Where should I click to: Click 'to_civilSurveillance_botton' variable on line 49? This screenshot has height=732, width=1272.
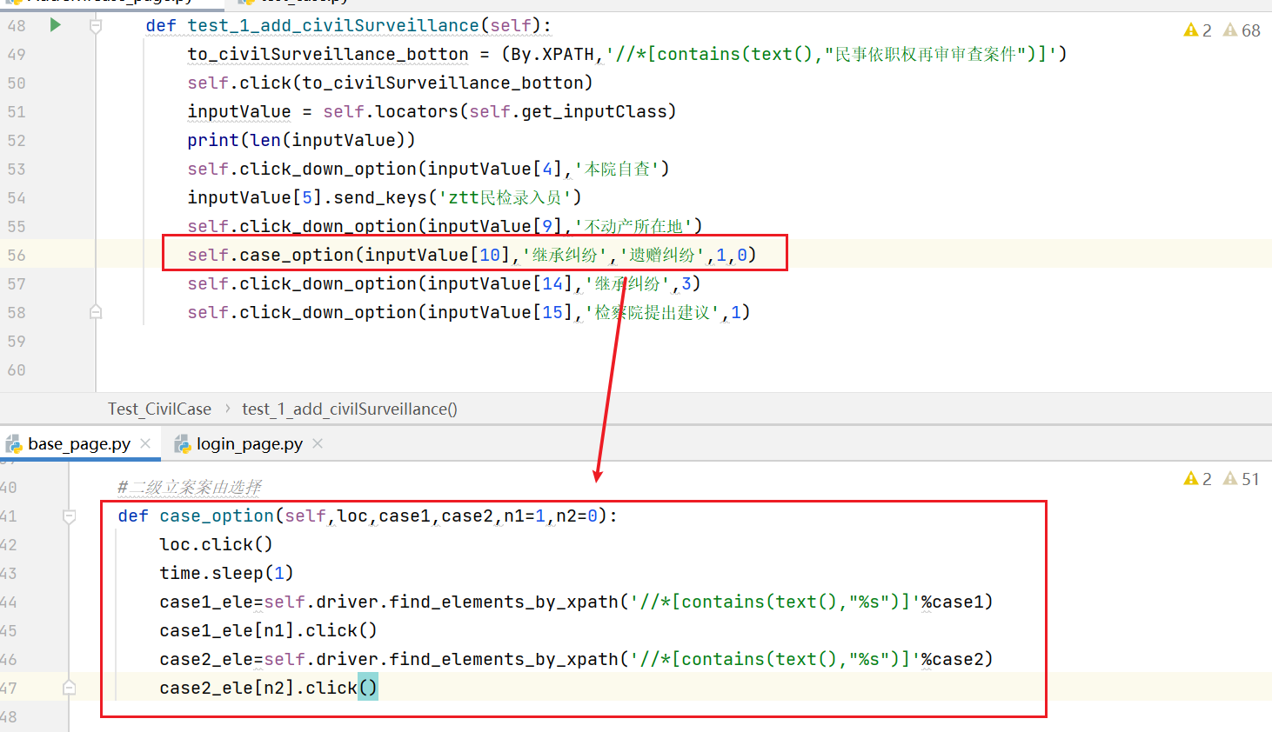coord(328,54)
